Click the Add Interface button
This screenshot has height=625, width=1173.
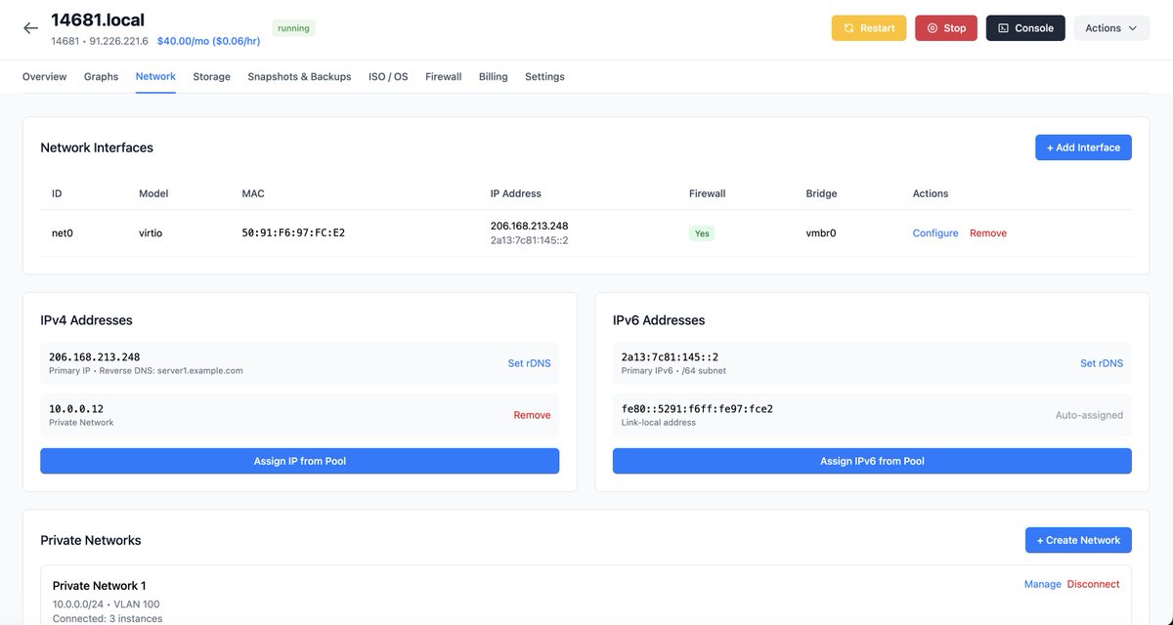[1083, 147]
